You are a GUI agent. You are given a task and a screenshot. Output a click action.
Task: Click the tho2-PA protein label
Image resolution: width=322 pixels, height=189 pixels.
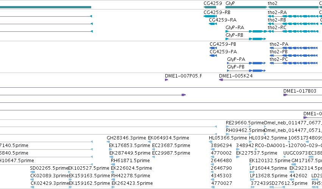click(x=279, y=44)
